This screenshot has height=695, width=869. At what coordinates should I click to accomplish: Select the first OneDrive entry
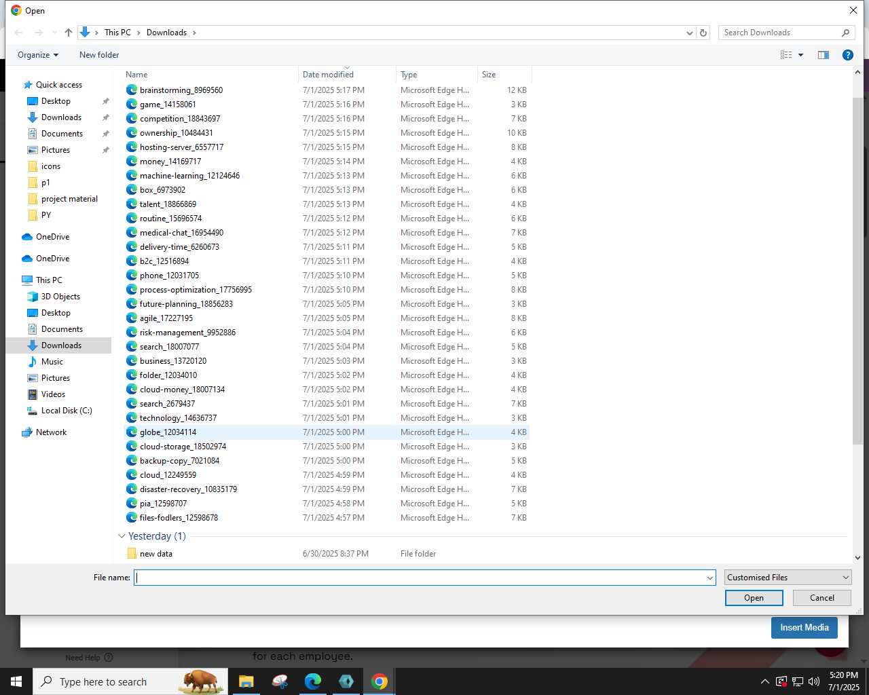click(x=52, y=237)
